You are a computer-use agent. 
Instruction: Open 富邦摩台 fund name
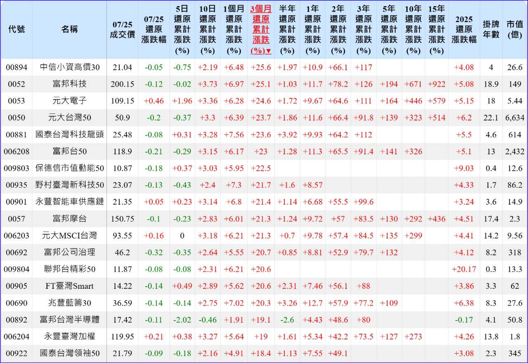(70, 219)
